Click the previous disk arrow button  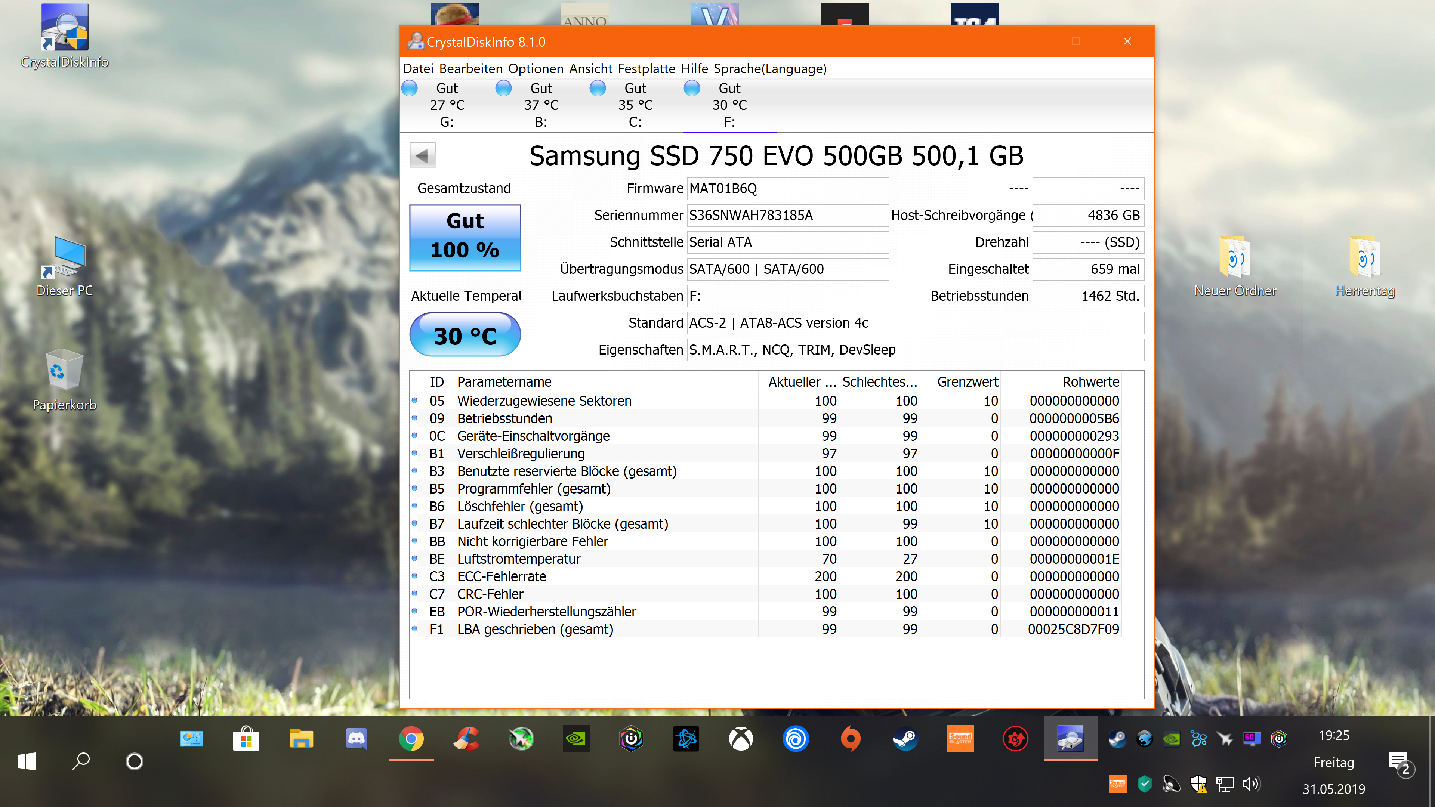point(422,155)
